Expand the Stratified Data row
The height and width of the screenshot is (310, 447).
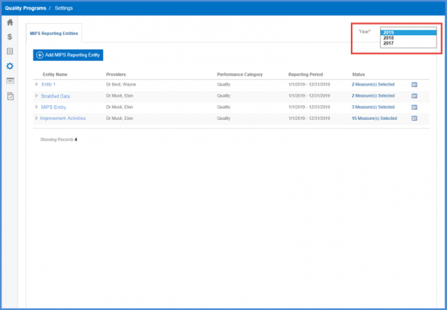pyautogui.click(x=37, y=96)
